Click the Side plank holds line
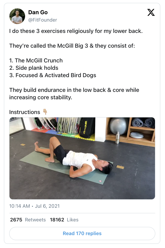 34,68
